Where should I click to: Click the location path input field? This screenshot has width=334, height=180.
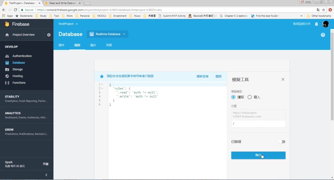pos(258,124)
